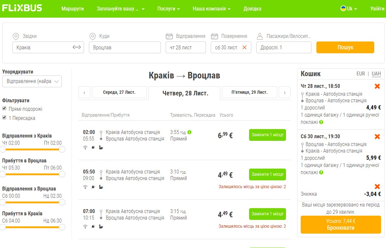Open the FlixBus logo homepage

pyautogui.click(x=22, y=8)
